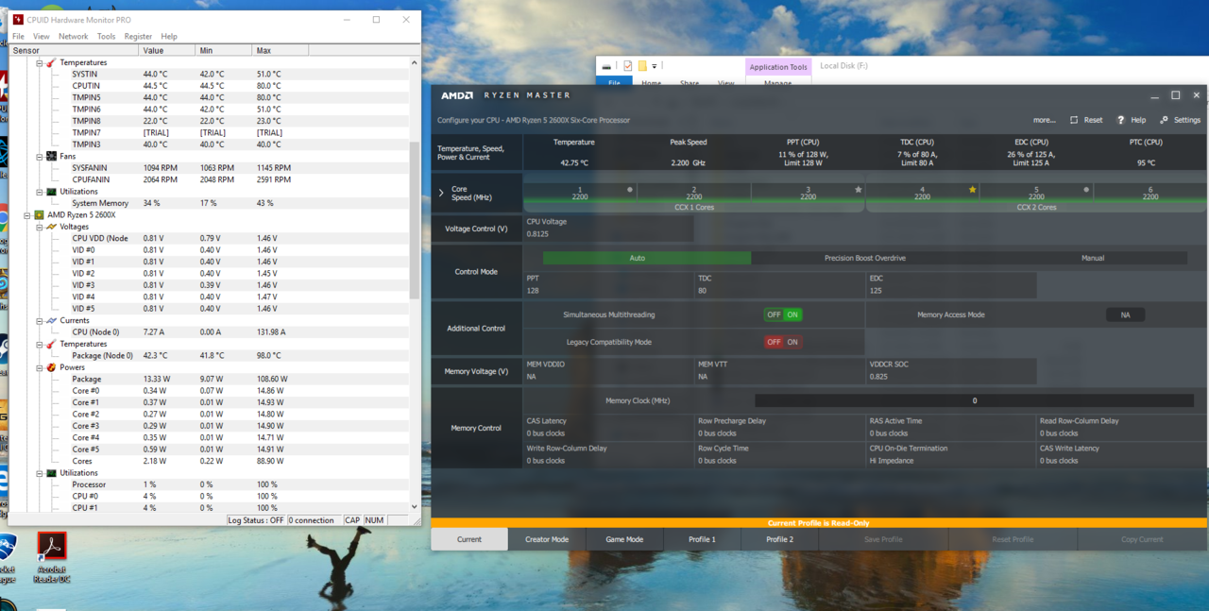Click the dot indicator on core 1
This screenshot has width=1209, height=611.
click(630, 190)
